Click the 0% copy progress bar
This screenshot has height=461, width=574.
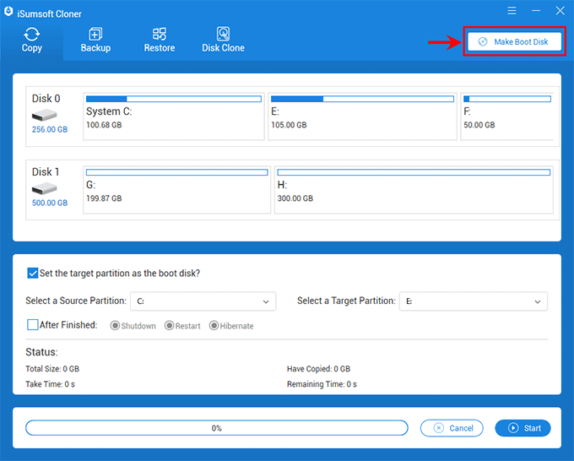(217, 428)
